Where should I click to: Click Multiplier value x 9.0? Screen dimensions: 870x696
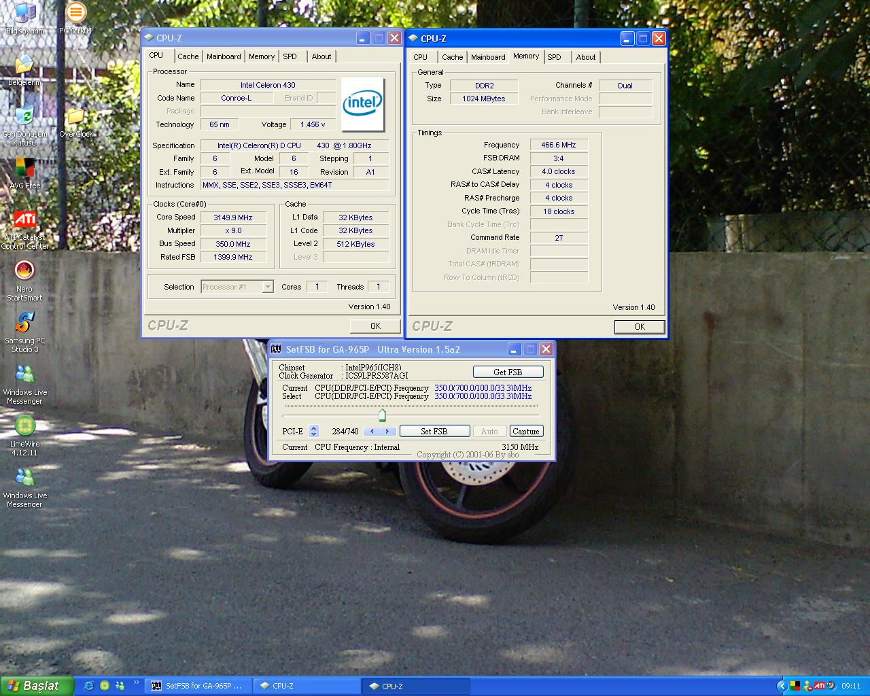233,230
